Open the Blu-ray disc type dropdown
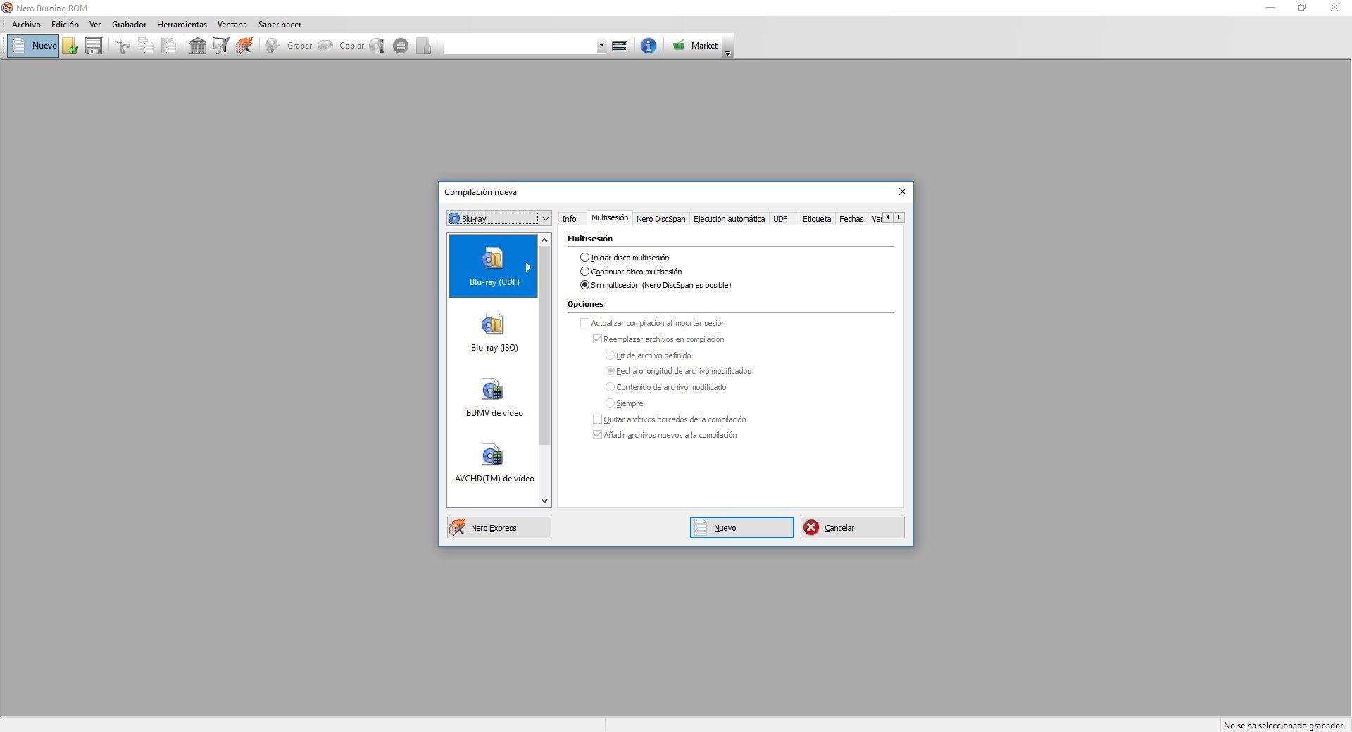 tap(499, 219)
